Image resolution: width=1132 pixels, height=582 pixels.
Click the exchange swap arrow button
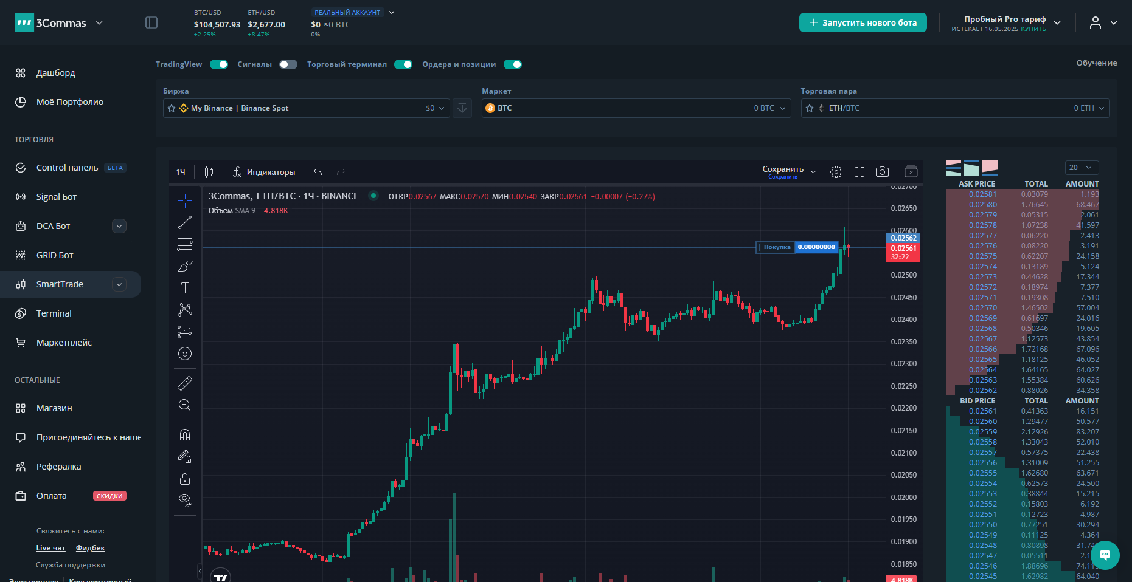click(x=462, y=108)
